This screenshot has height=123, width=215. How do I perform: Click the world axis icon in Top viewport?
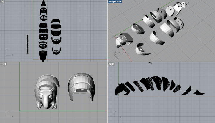pyautogui.click(x=8, y=53)
